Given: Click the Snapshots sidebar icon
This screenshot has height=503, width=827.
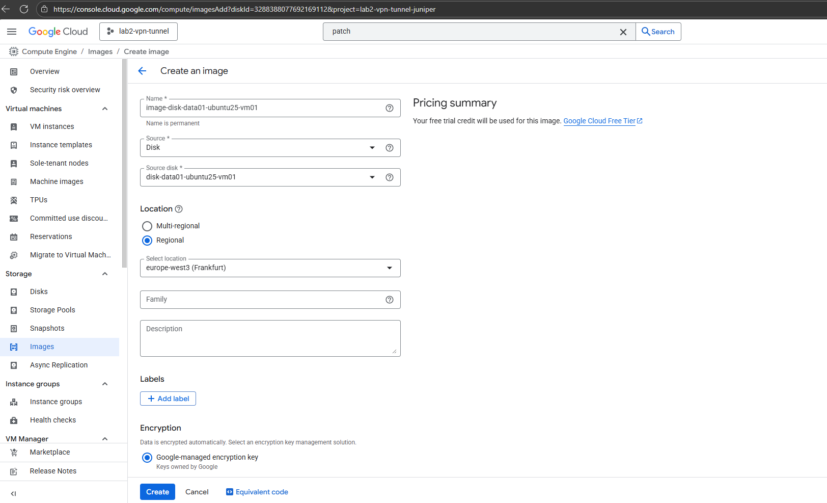Looking at the screenshot, I should [x=14, y=329].
